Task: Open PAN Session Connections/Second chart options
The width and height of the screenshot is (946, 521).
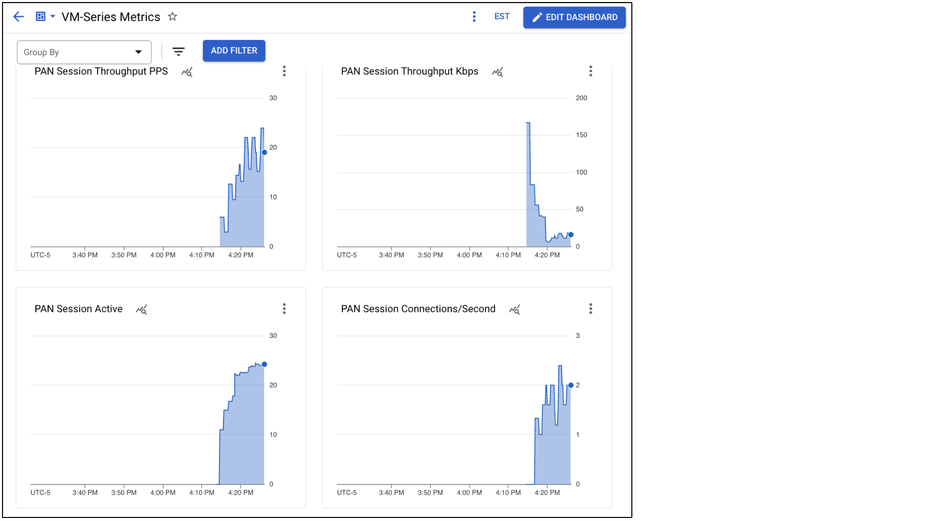Action: pos(590,309)
